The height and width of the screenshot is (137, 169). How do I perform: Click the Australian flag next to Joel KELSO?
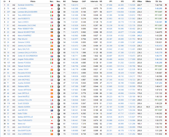coord(52,110)
